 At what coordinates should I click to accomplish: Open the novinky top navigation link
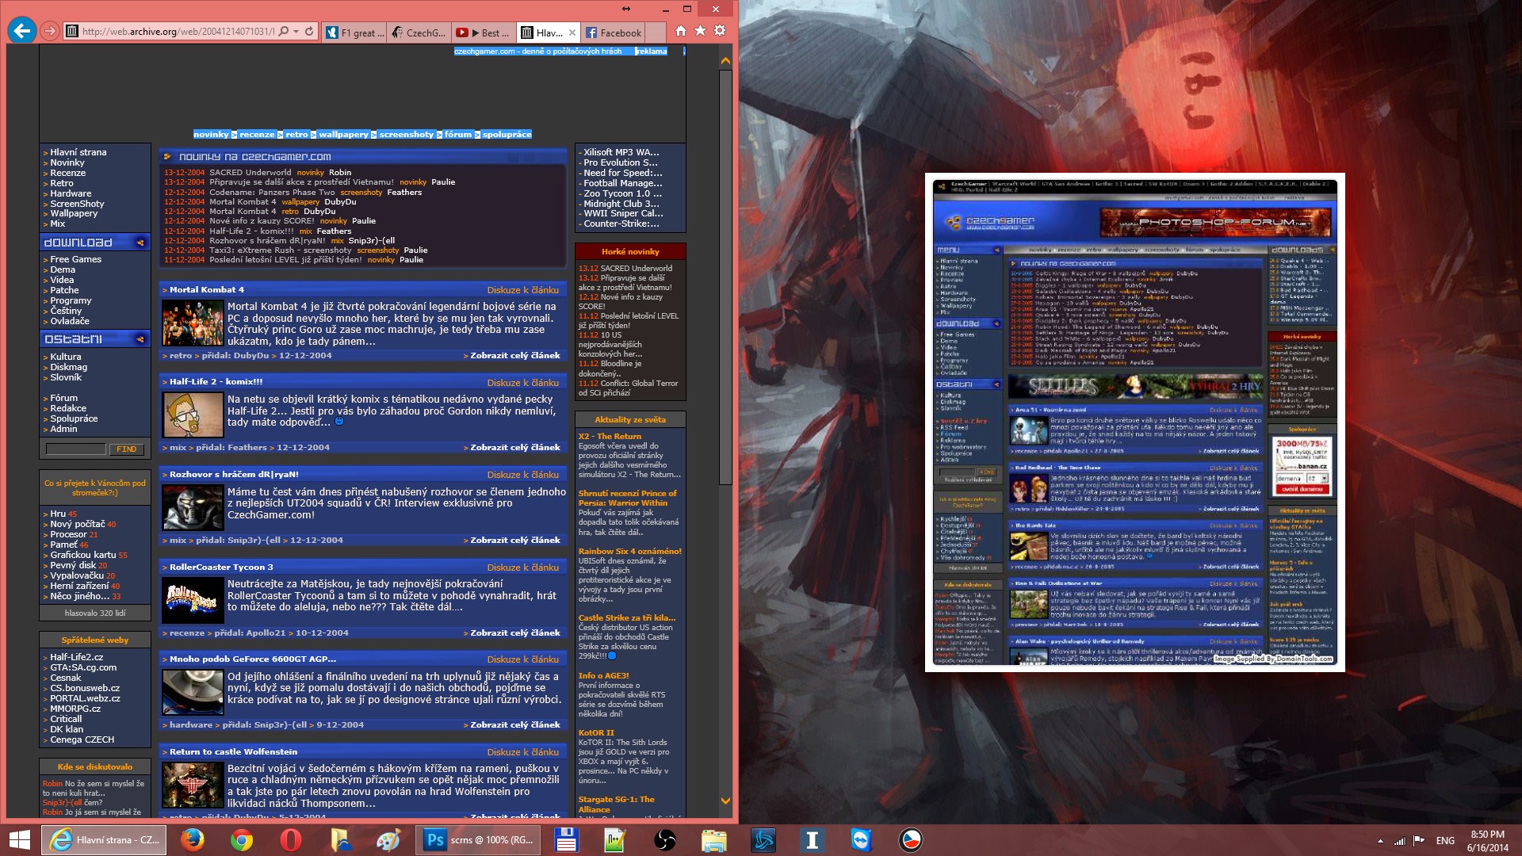tap(211, 135)
